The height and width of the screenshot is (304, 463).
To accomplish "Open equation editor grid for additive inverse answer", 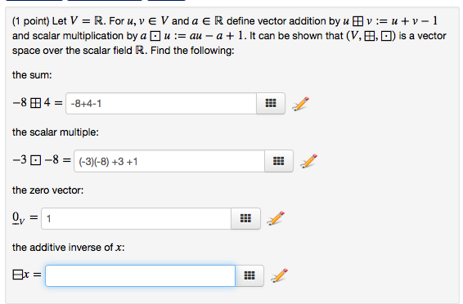I will [249, 275].
